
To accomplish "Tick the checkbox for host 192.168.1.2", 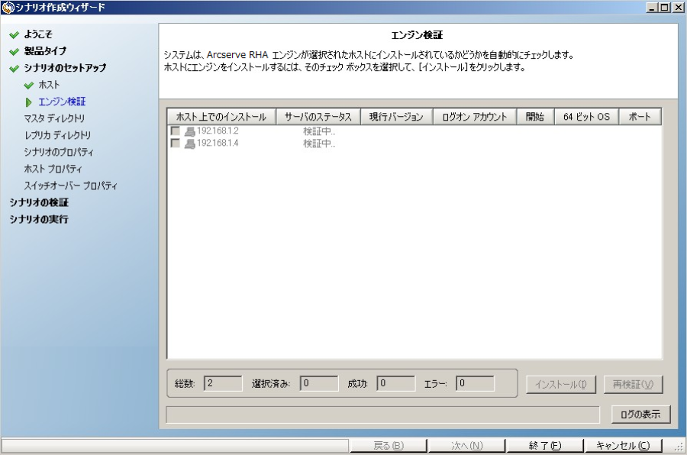I will coord(176,131).
